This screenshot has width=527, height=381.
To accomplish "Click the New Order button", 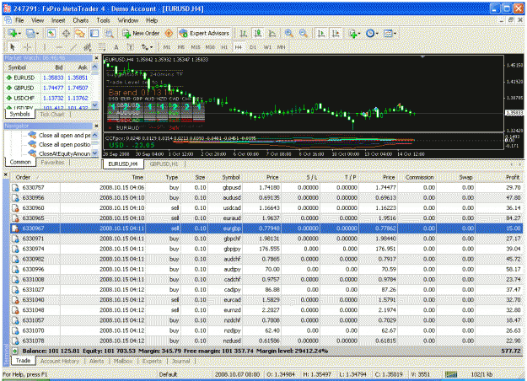I will pyautogui.click(x=141, y=33).
